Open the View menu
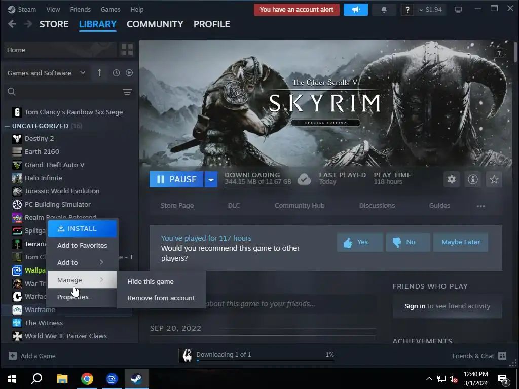 coord(53,9)
